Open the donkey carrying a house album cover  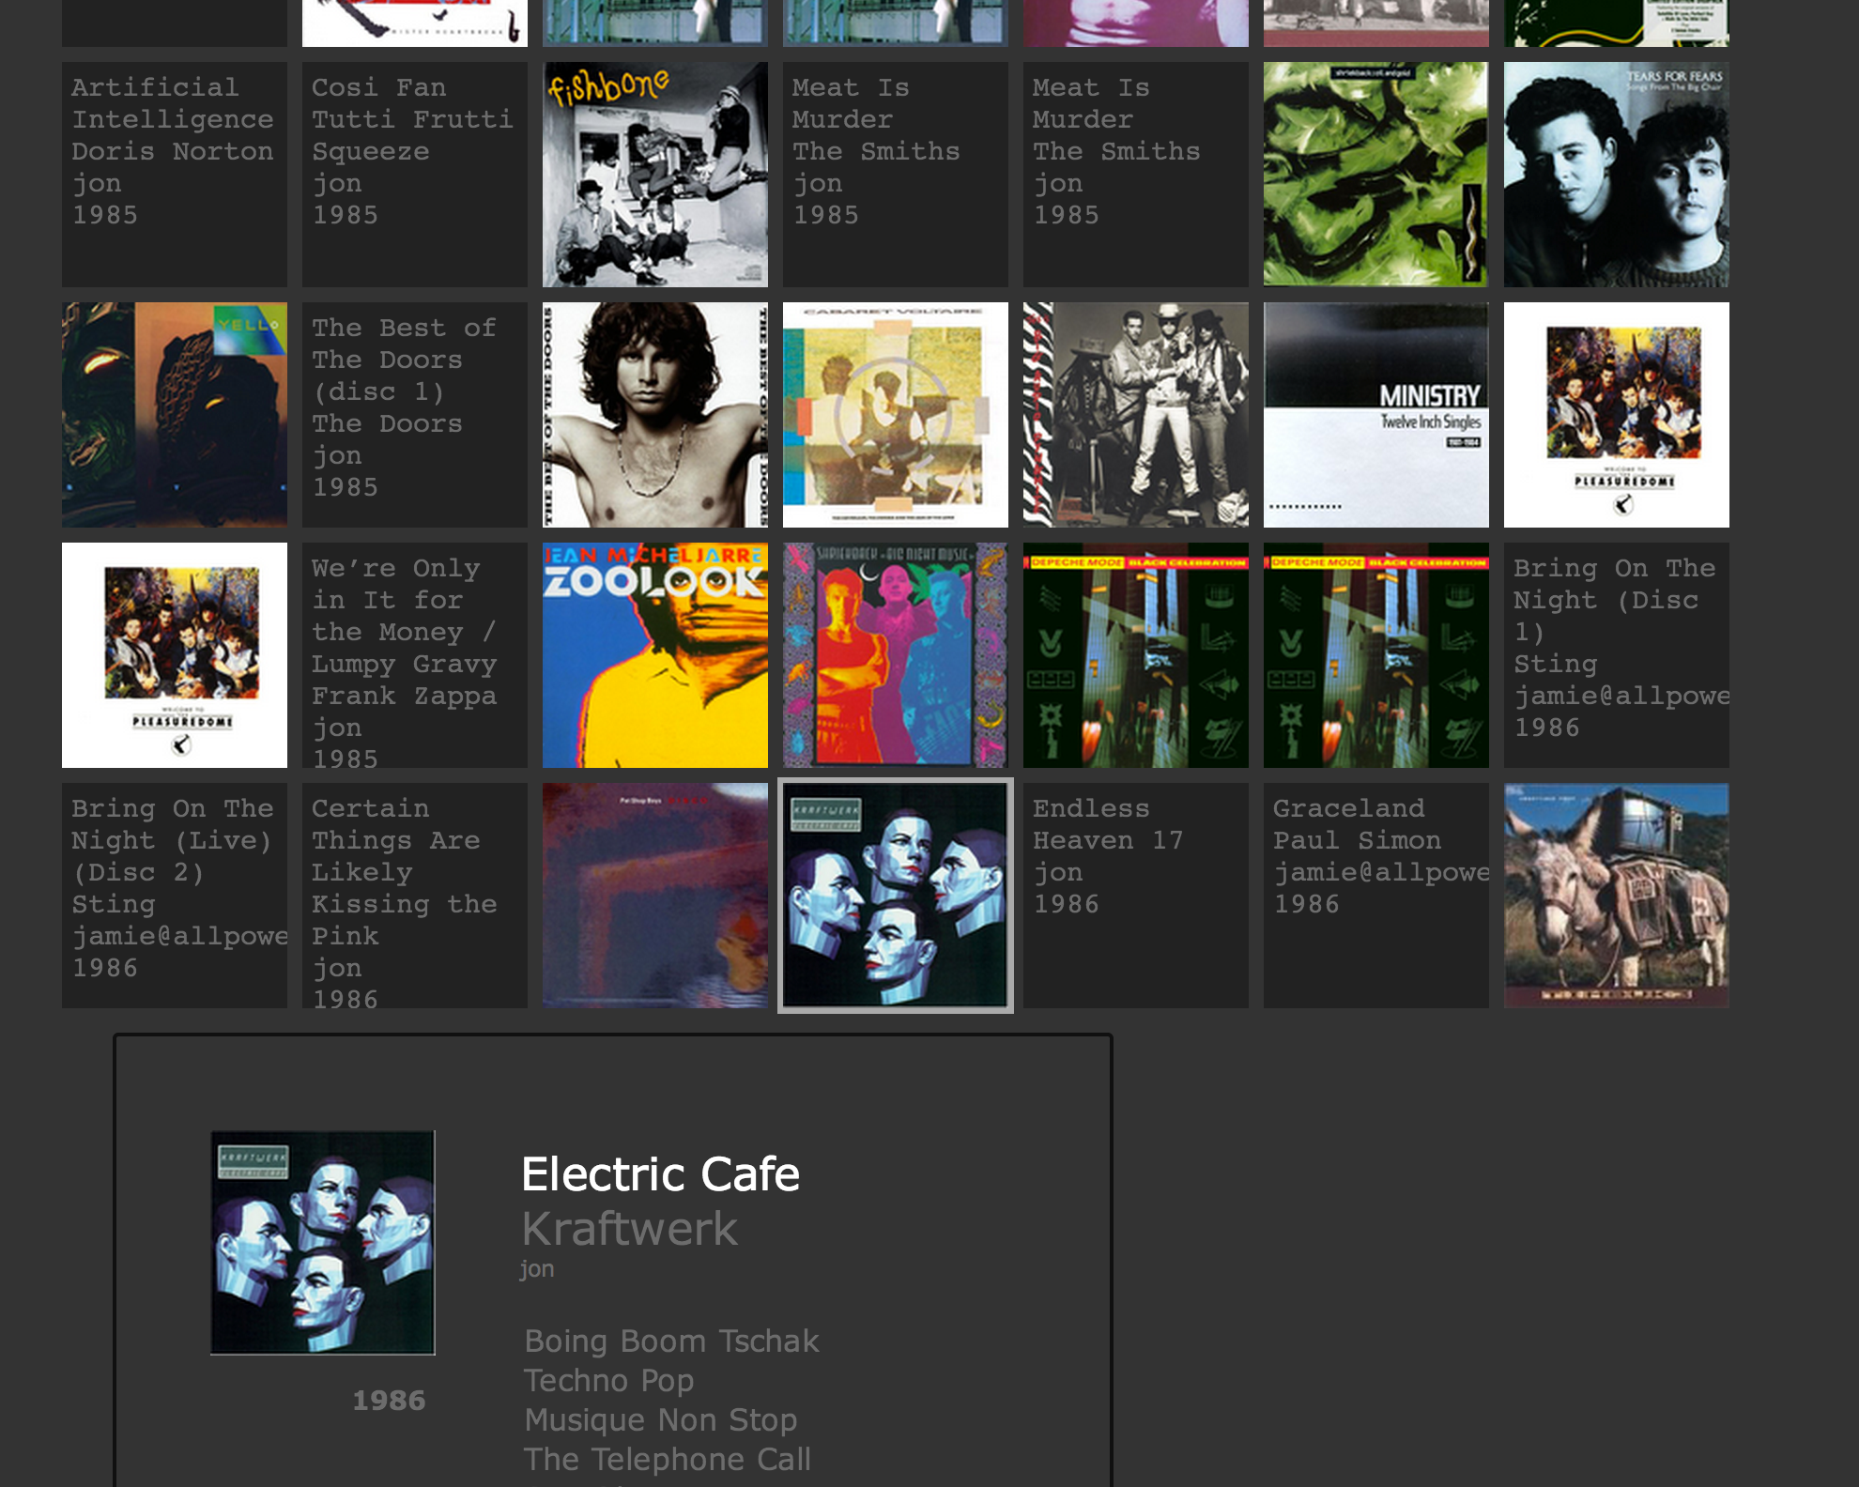[x=1617, y=896]
